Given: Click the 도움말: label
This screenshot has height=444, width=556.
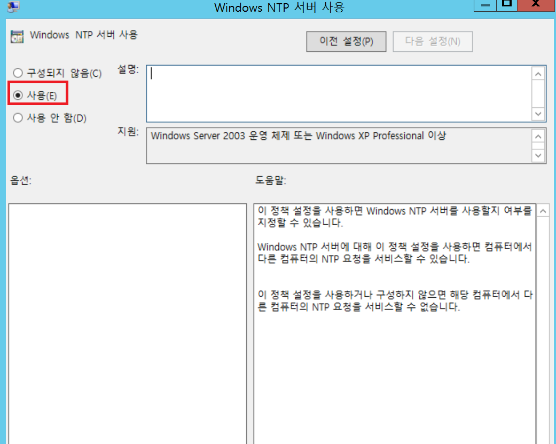Looking at the screenshot, I should pos(271,180).
